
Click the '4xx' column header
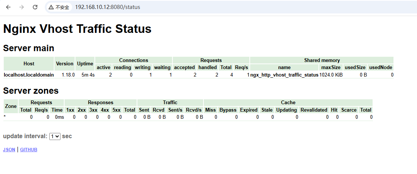pyautogui.click(x=105, y=110)
